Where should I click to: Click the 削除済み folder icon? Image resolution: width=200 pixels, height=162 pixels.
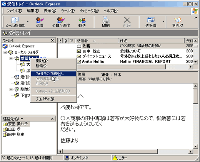17,89
